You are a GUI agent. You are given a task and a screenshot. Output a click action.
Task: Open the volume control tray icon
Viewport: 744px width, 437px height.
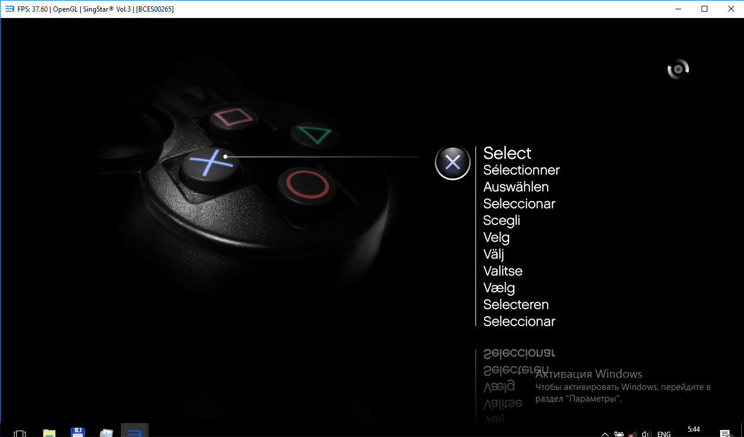pyautogui.click(x=646, y=434)
